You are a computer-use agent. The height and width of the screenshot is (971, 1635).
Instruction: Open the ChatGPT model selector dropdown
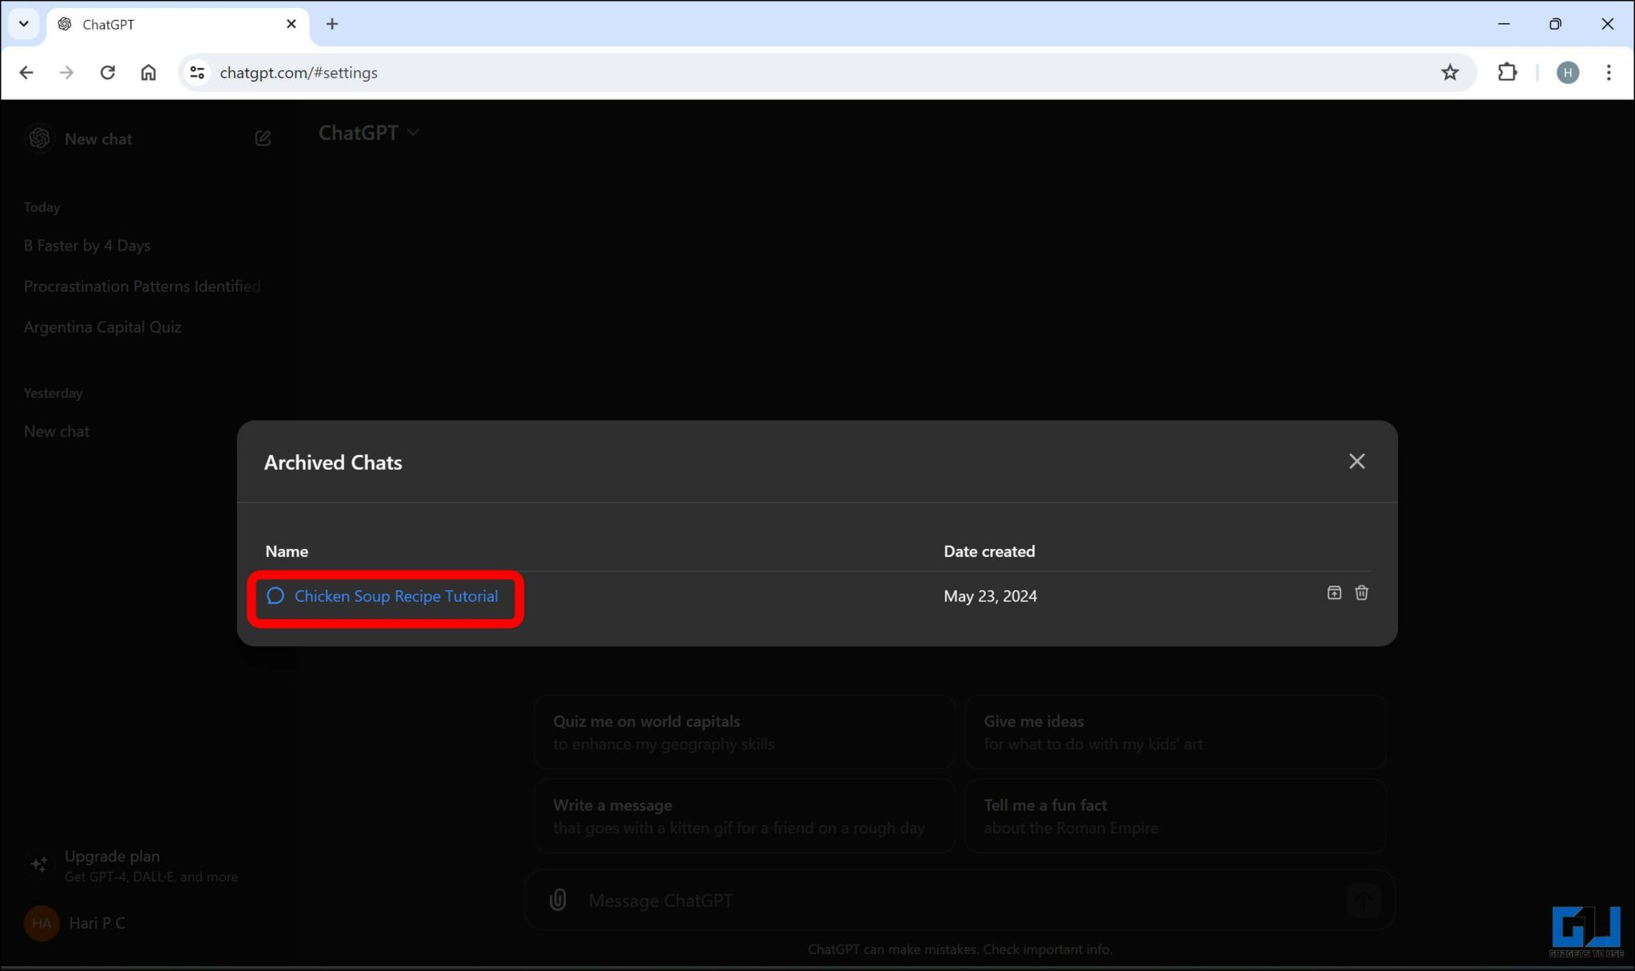369,132
